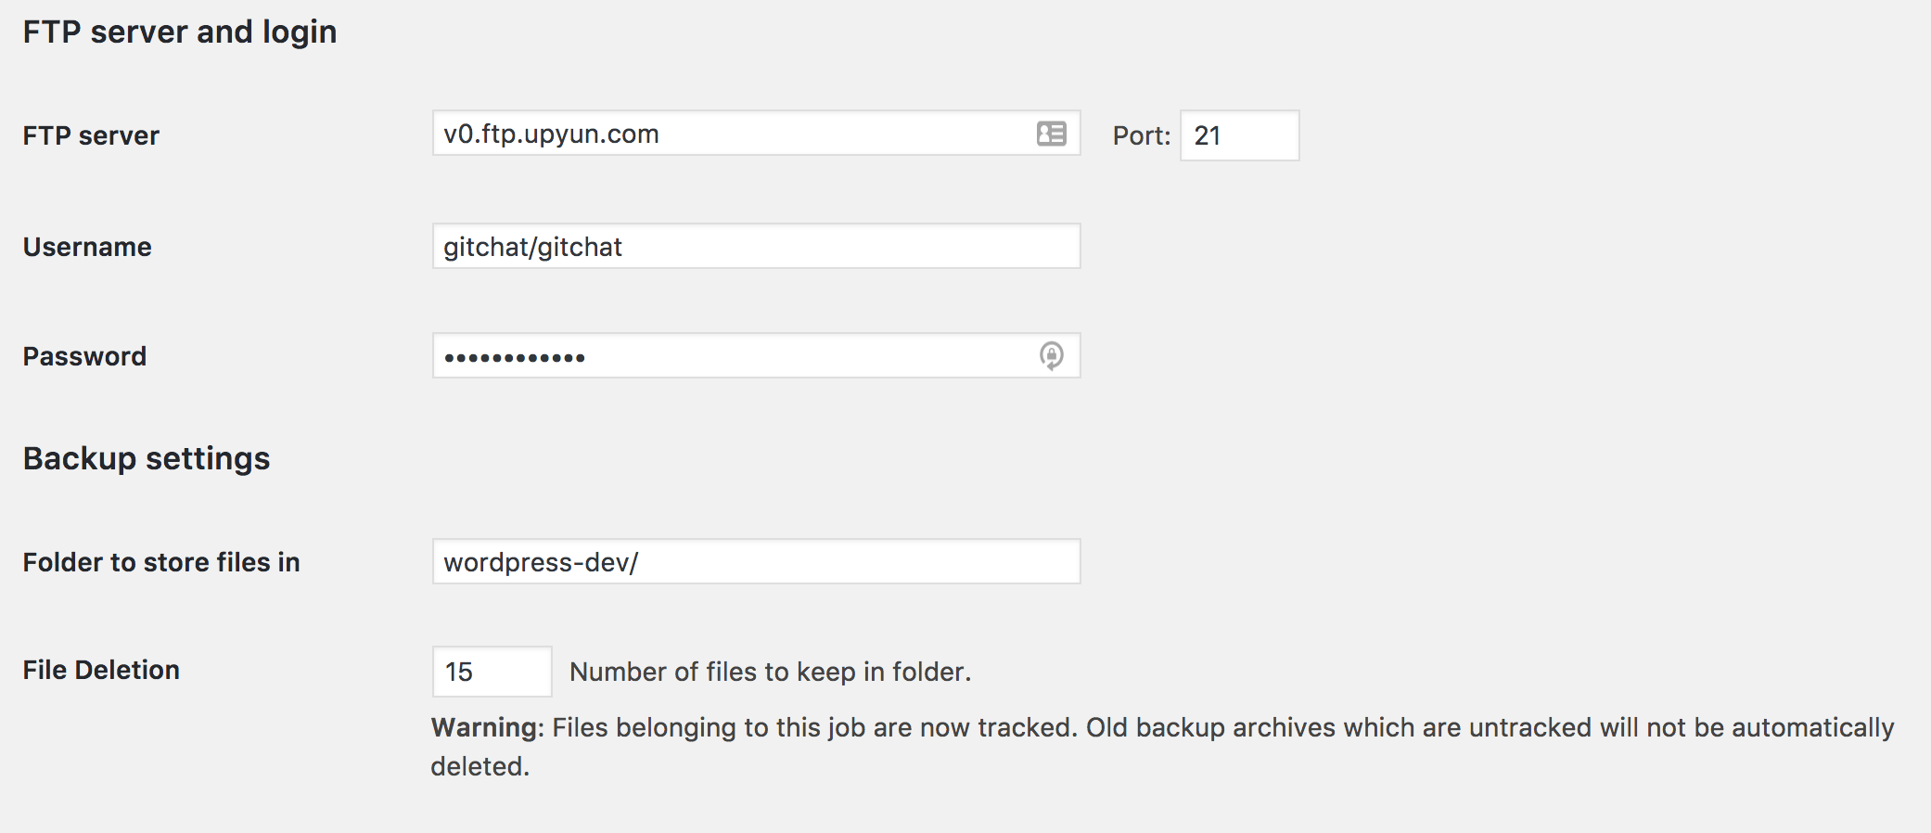Click into the Port number field
The image size is (1931, 833).
coord(1239,135)
